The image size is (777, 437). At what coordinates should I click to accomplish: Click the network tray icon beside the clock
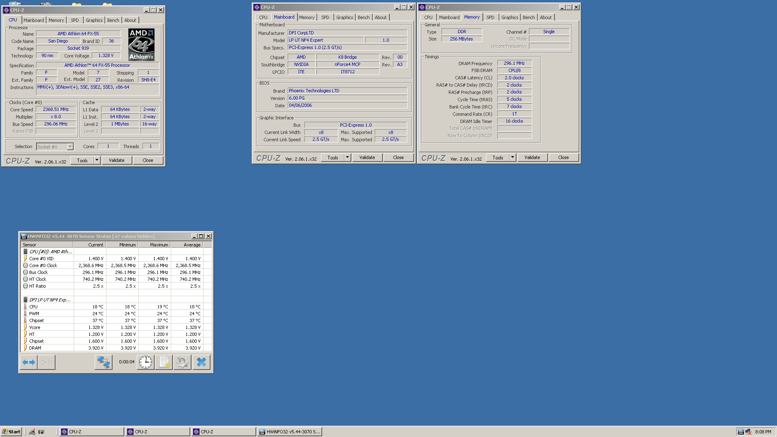coord(748,432)
